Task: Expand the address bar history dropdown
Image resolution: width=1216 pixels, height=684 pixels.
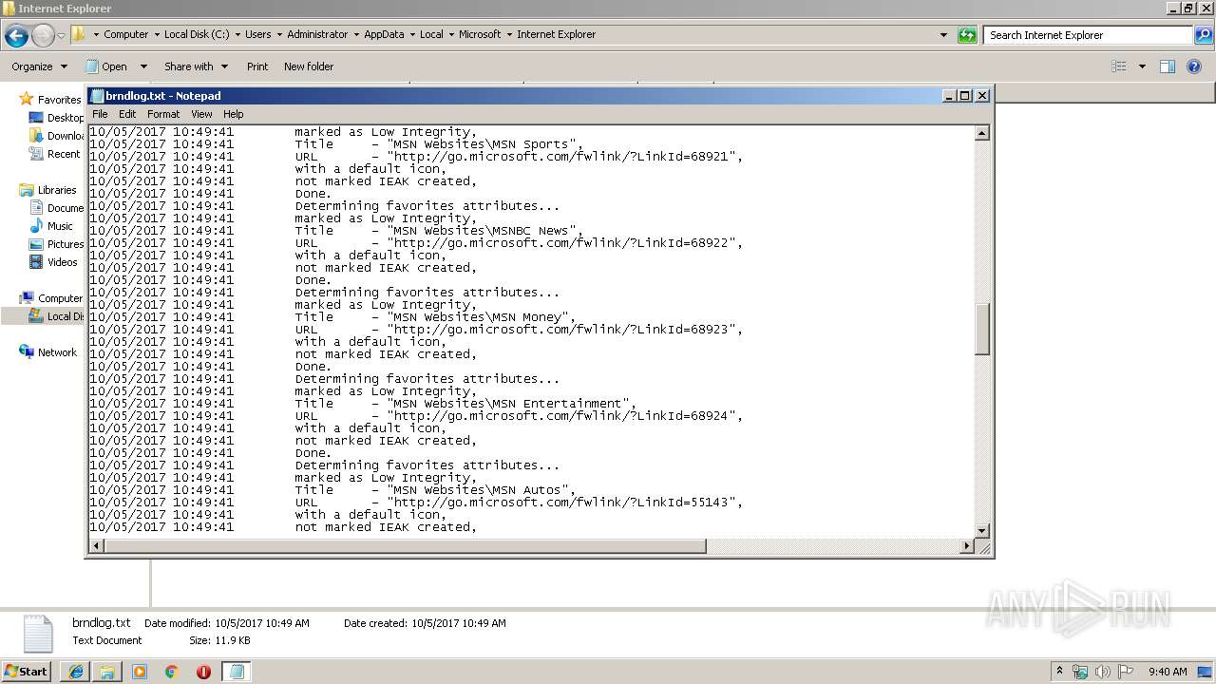Action: pyautogui.click(x=943, y=35)
